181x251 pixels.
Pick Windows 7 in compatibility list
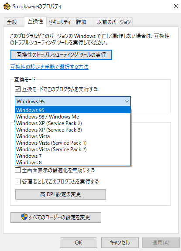(x=73, y=156)
